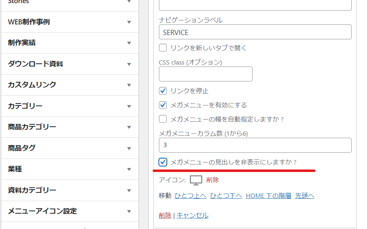Open the カスタムリンク accordion arrow
The height and width of the screenshot is (229, 367).
(129, 85)
